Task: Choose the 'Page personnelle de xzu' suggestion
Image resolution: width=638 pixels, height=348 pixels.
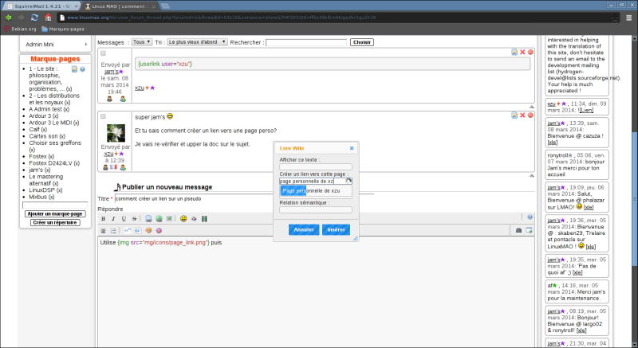Action: coord(316,191)
